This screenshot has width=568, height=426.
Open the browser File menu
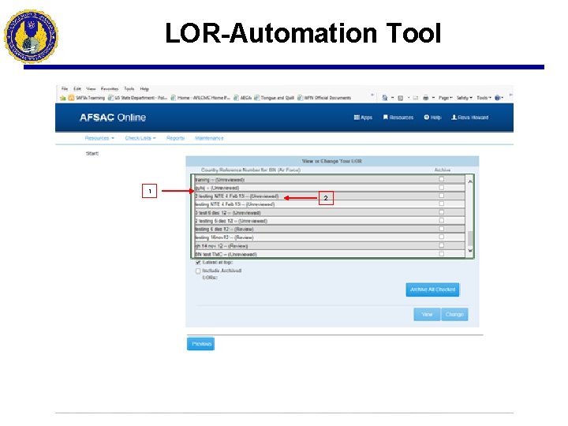click(x=65, y=88)
